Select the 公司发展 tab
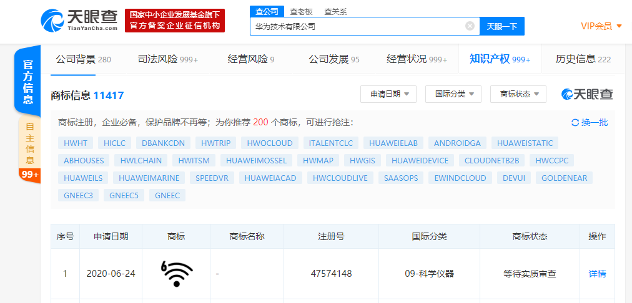632x303 pixels. coord(333,59)
